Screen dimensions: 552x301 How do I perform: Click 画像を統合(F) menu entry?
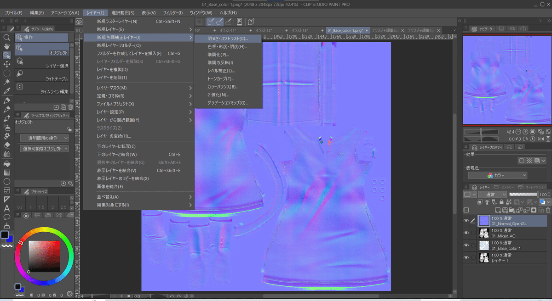point(139,186)
